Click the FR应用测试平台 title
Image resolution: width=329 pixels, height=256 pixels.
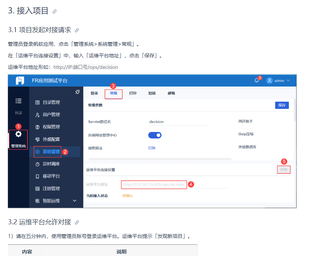tap(50, 81)
